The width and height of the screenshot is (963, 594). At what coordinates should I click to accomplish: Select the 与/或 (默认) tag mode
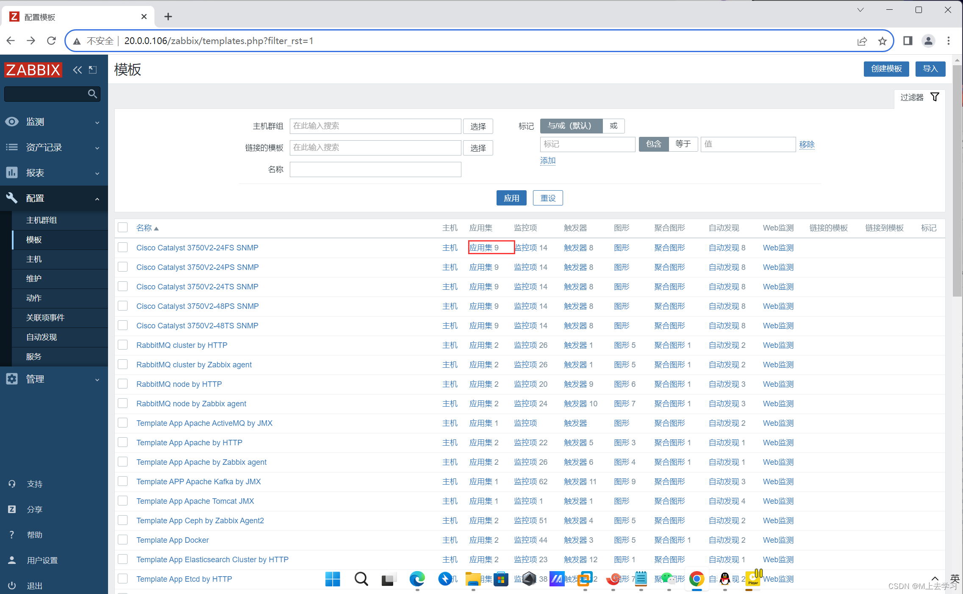point(571,126)
